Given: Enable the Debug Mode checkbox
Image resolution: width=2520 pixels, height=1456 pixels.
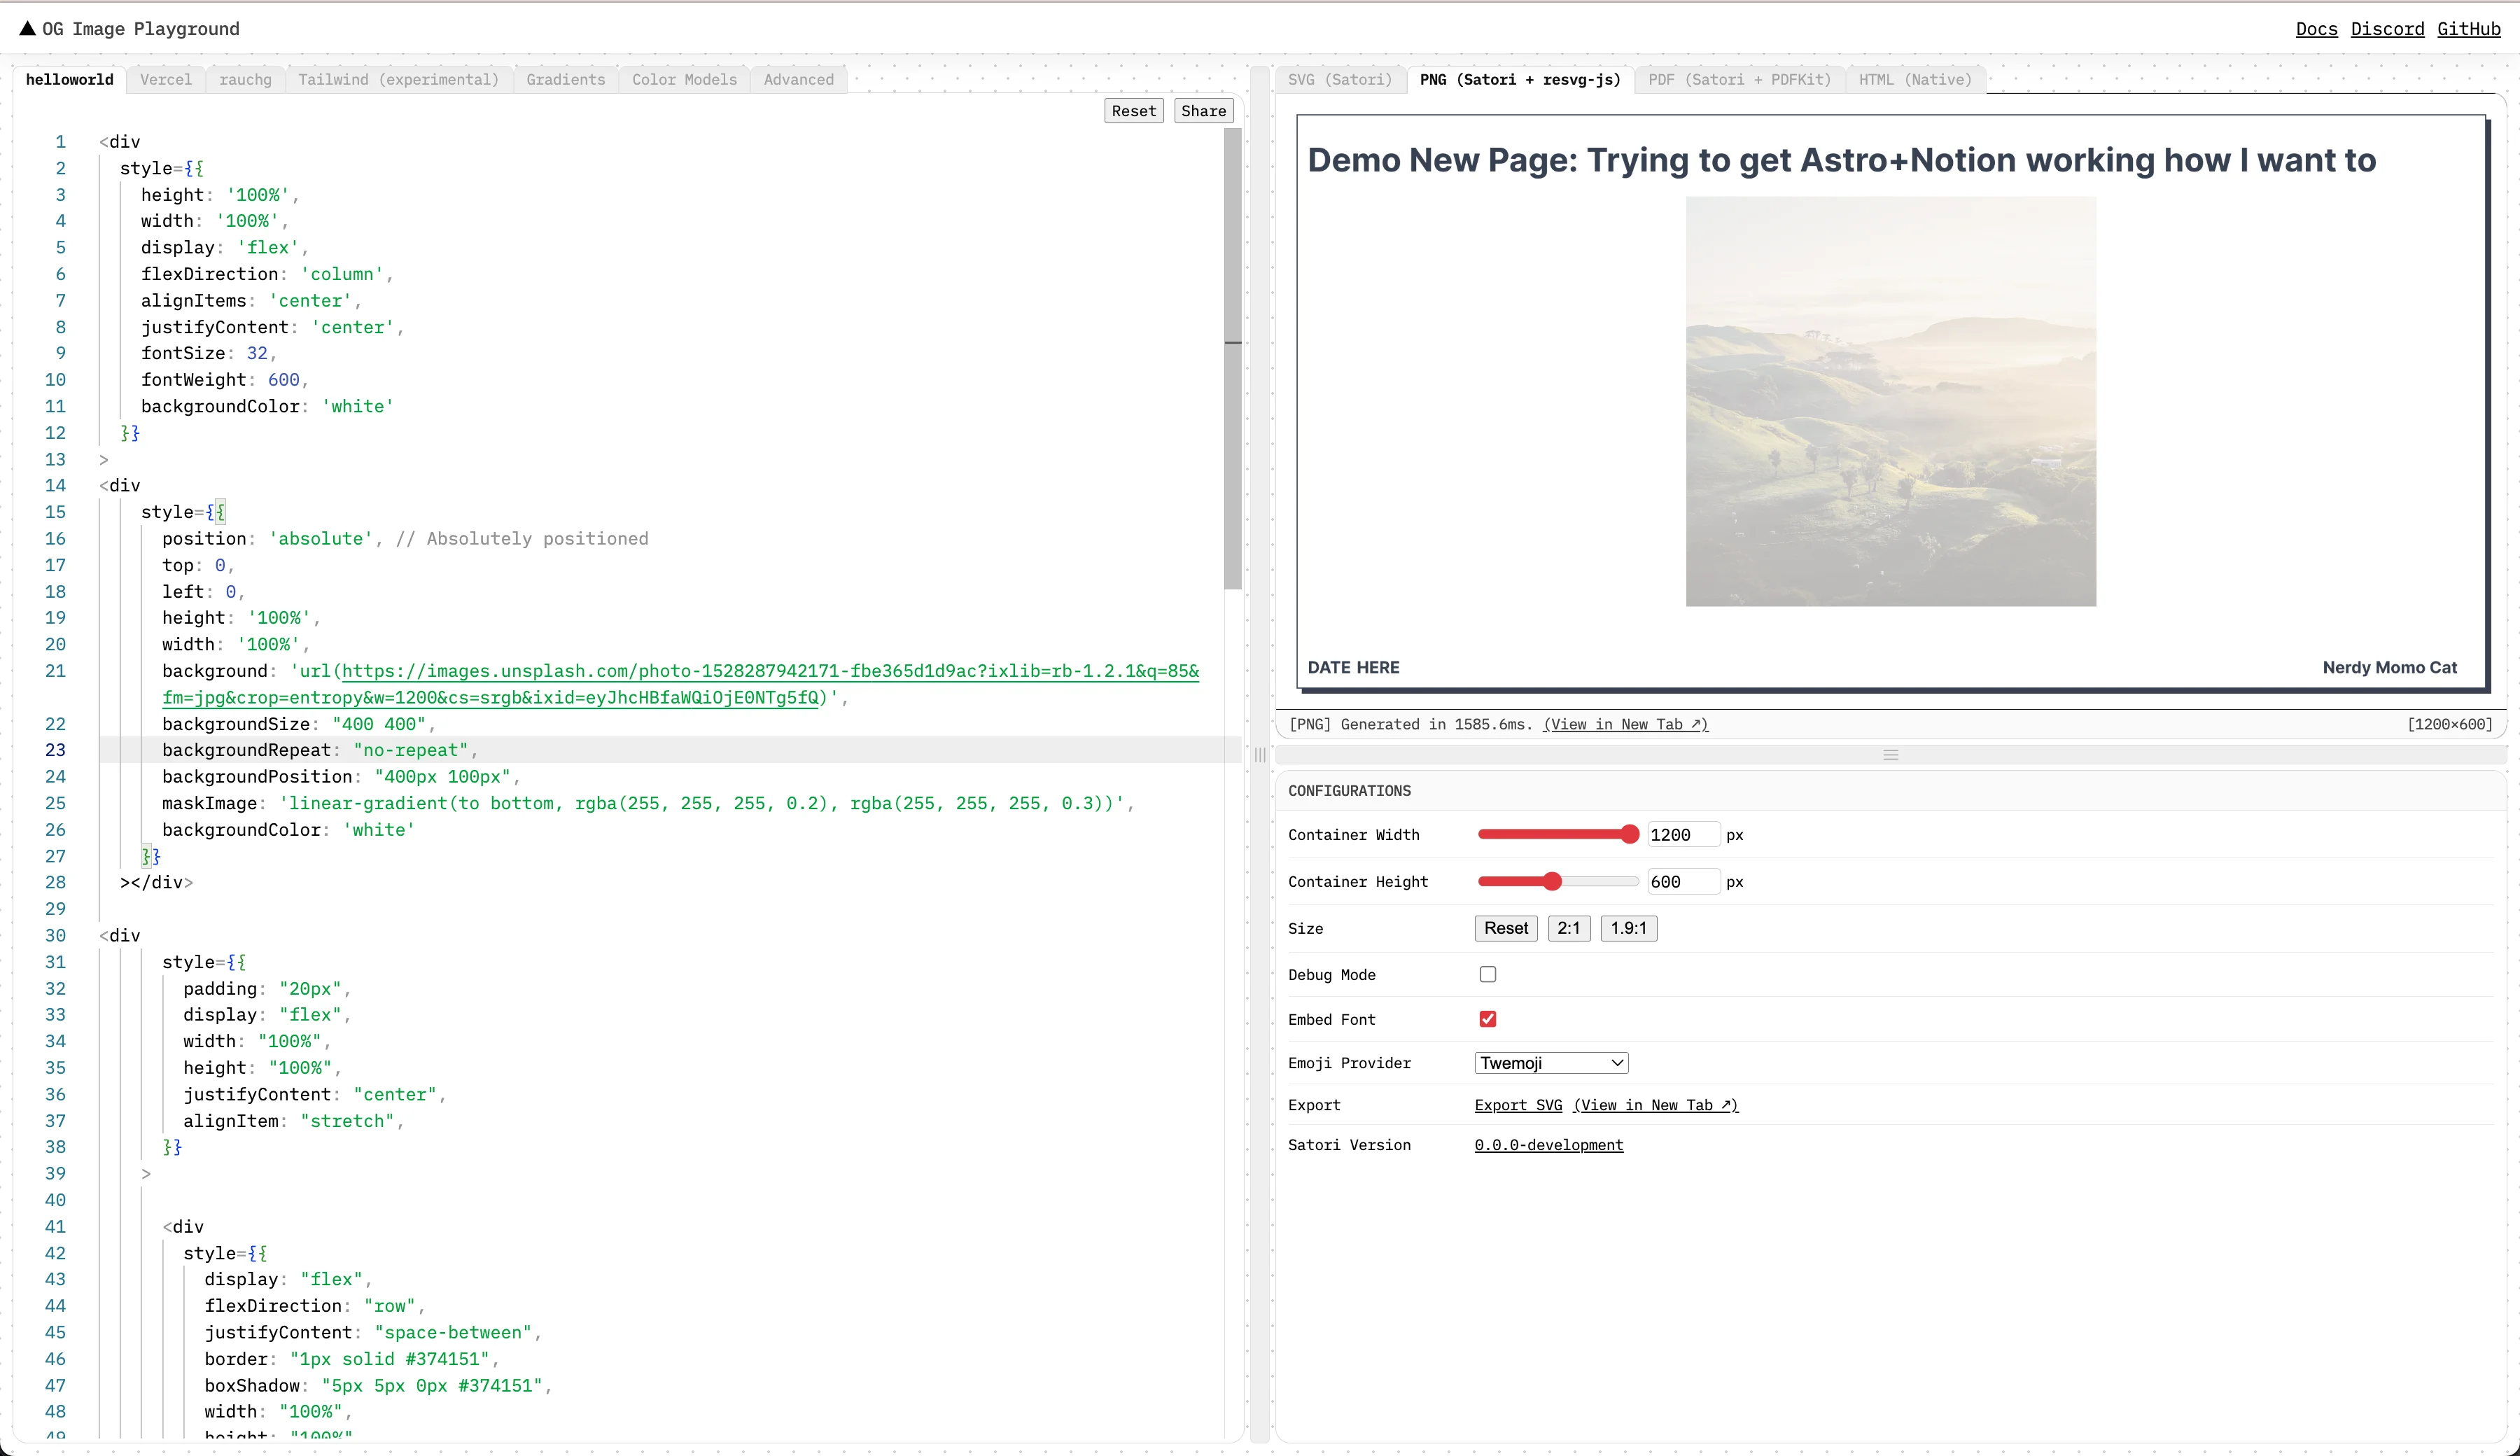Looking at the screenshot, I should pyautogui.click(x=1487, y=974).
